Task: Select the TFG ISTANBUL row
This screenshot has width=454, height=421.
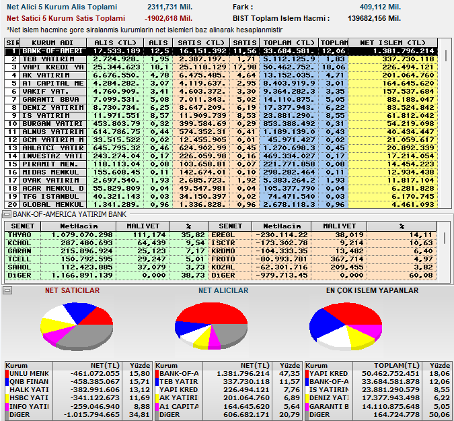Action: point(221,197)
